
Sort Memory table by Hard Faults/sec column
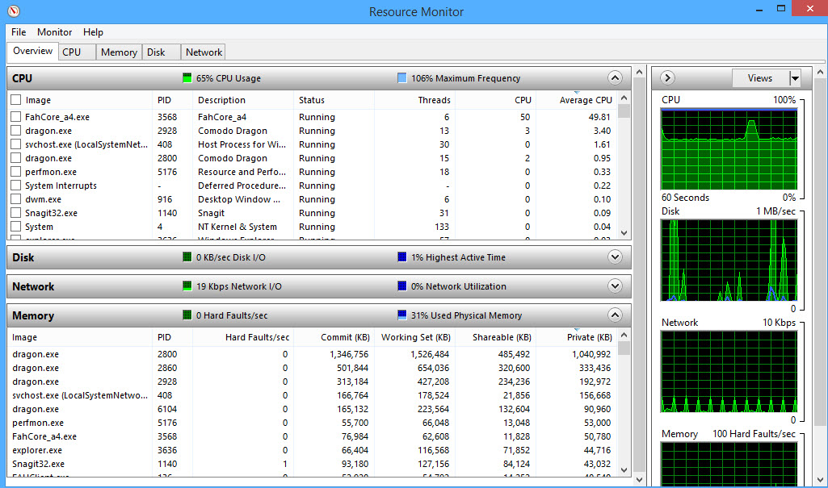[x=243, y=337]
